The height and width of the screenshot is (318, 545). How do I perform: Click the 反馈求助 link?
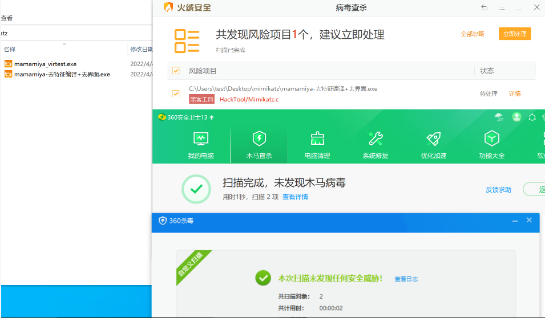[498, 190]
